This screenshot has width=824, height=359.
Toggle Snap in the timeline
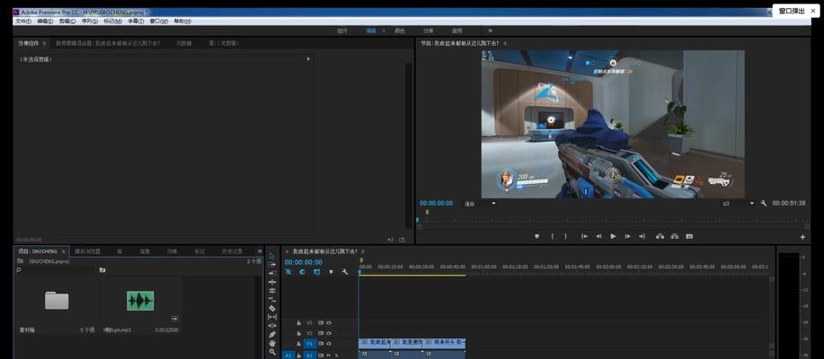(x=302, y=272)
